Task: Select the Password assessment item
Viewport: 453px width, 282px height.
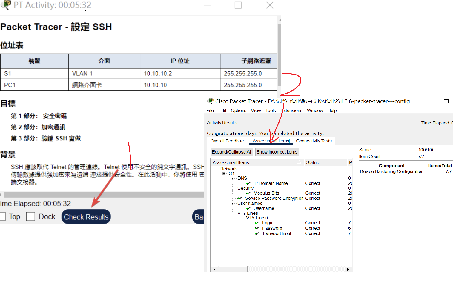Action: [x=272, y=228]
